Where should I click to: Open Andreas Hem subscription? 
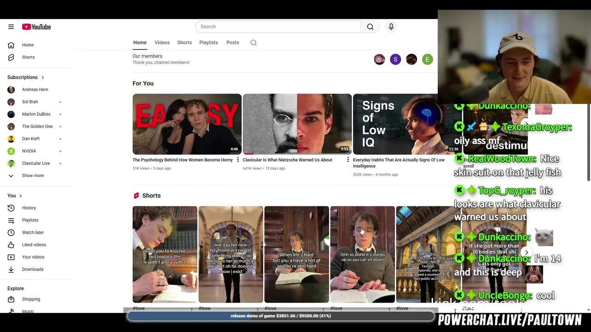click(x=35, y=89)
